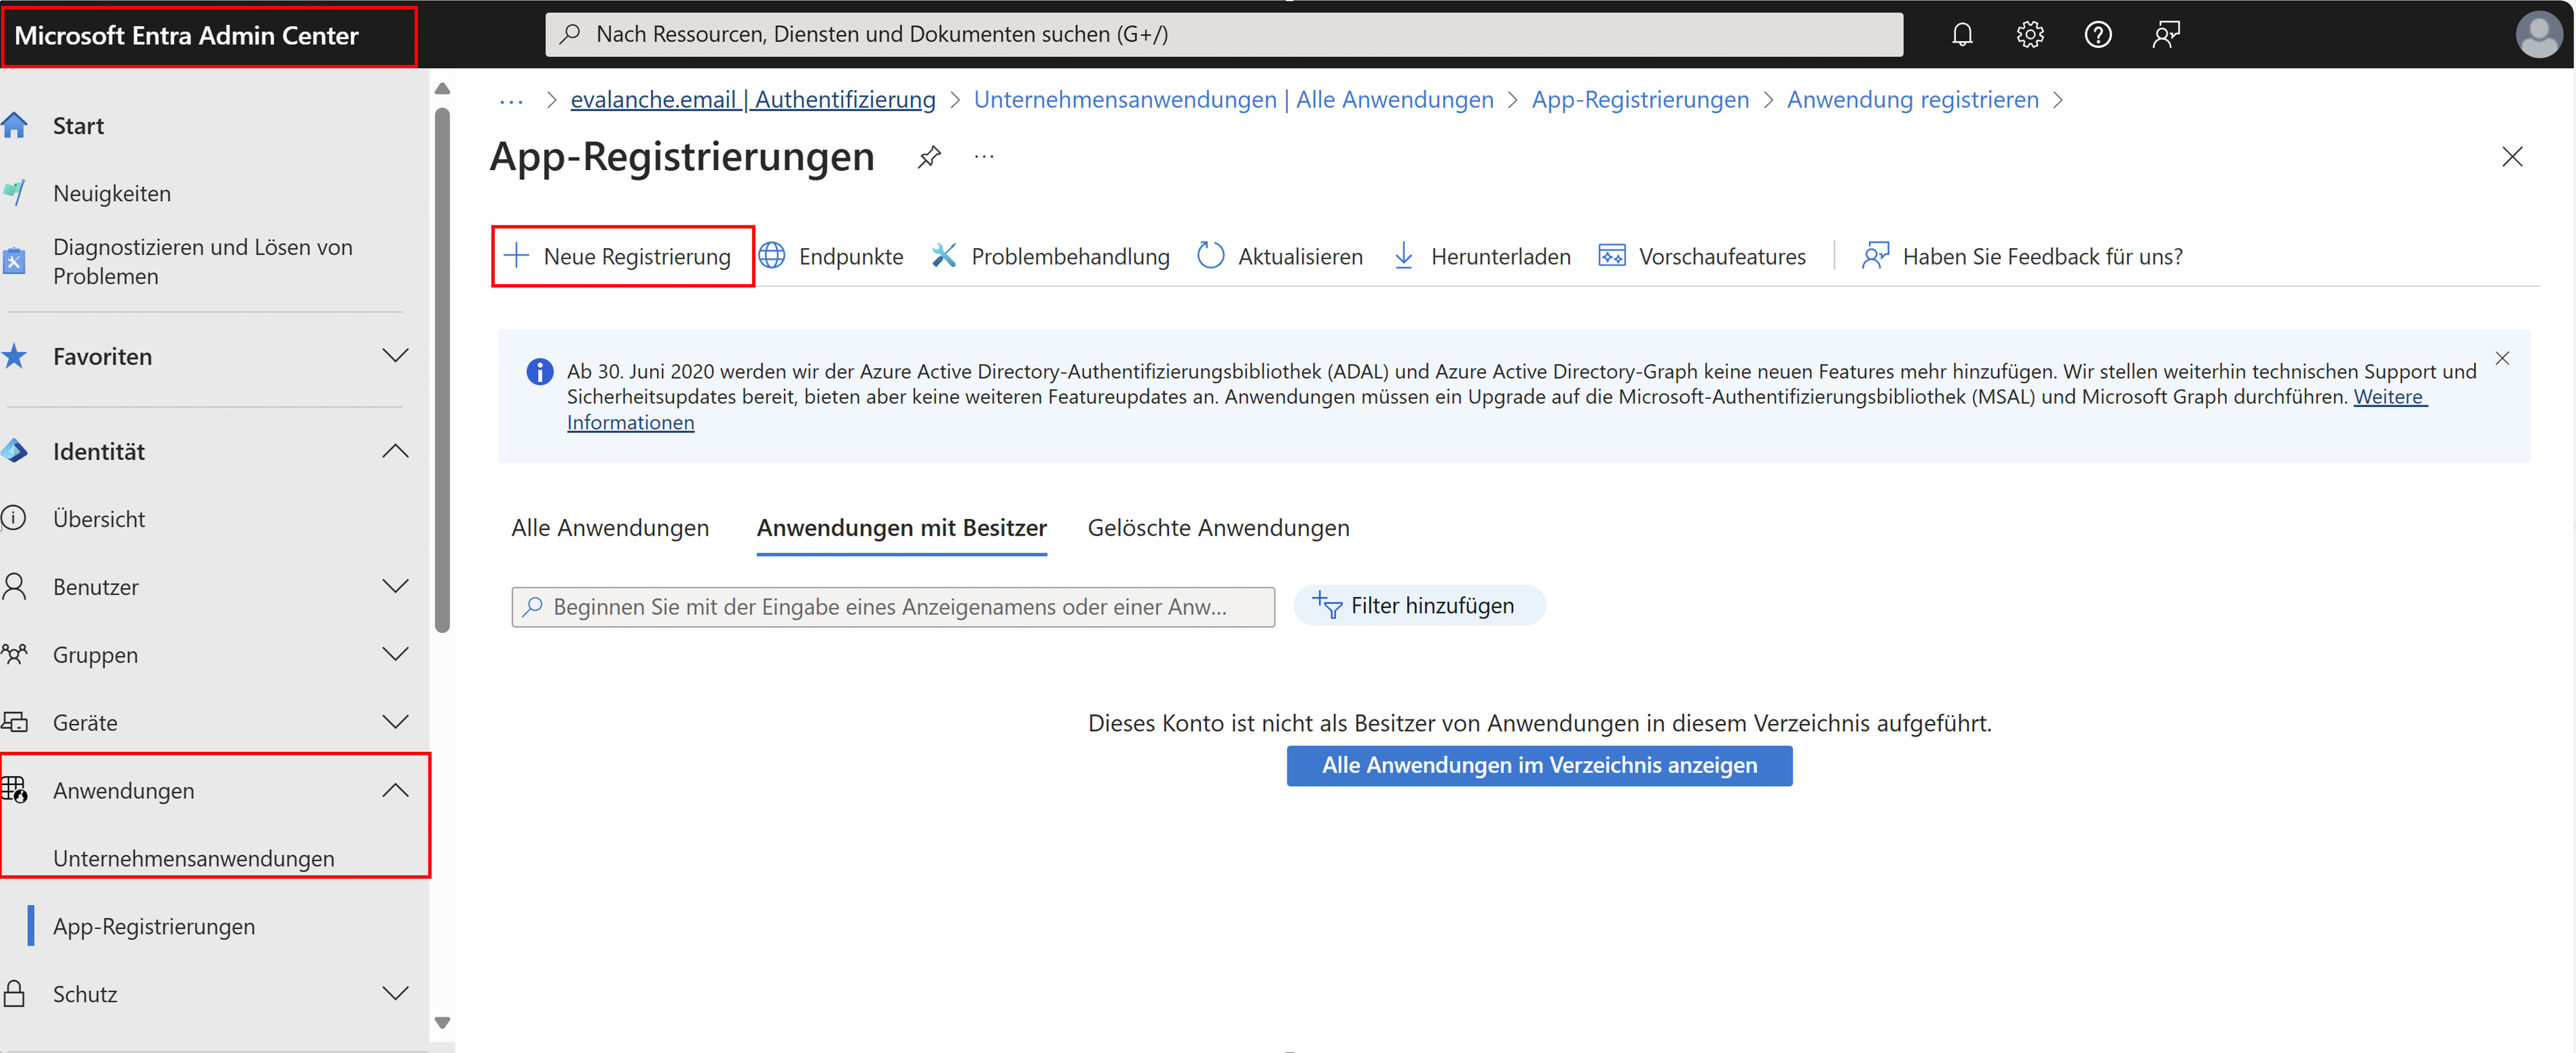Click the application name search field
2576x1053 pixels.
pos(892,607)
